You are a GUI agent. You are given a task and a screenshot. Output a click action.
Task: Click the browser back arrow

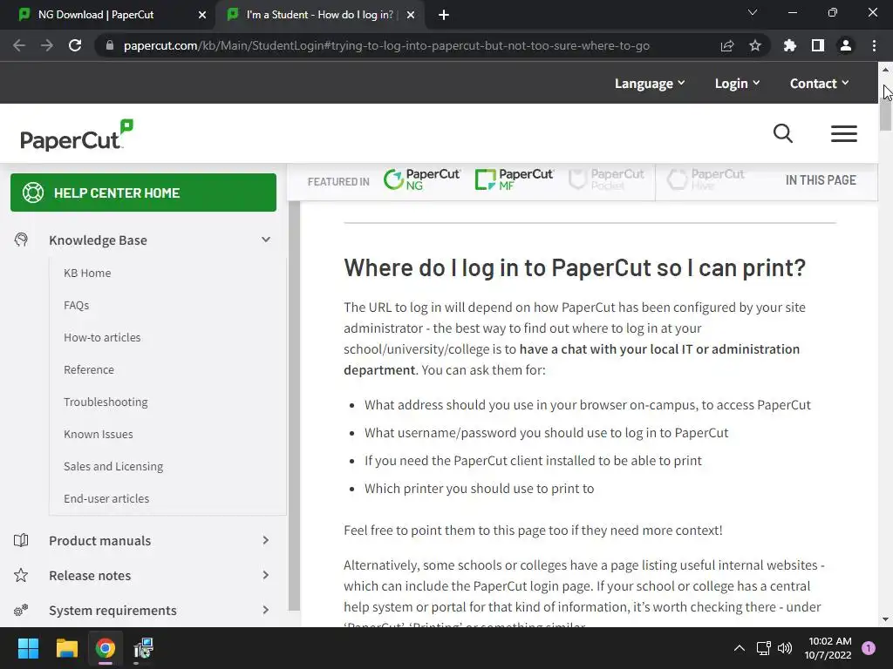[x=19, y=45]
